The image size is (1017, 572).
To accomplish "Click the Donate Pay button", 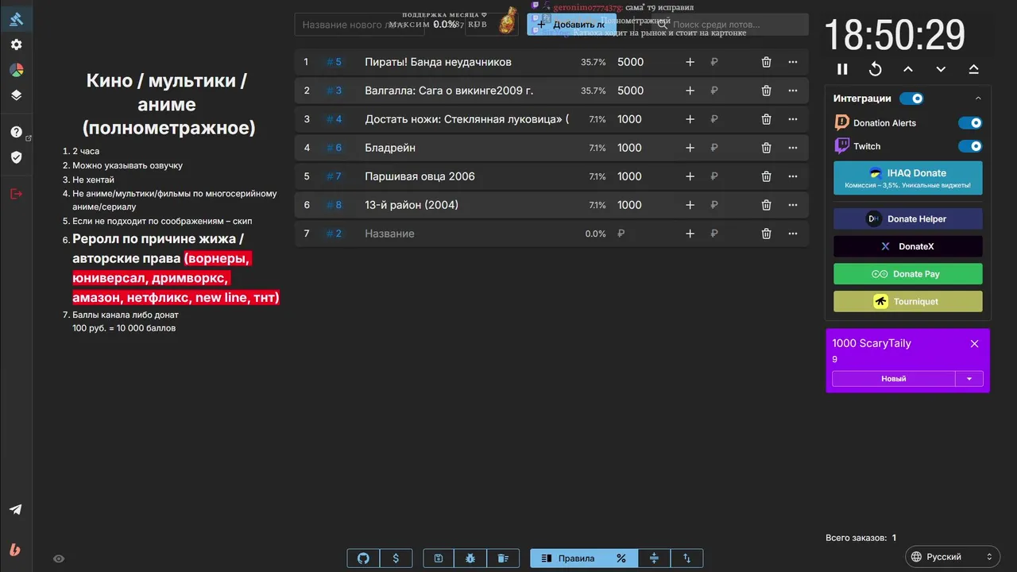I will (908, 274).
